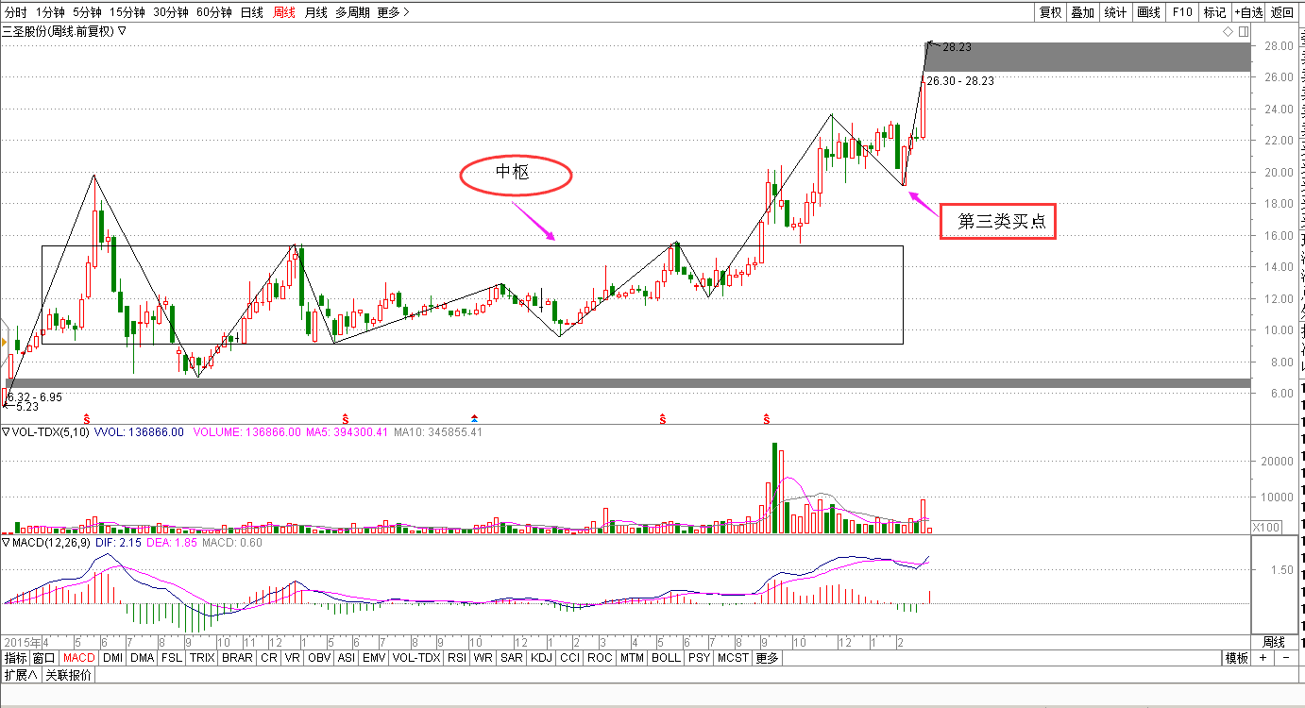Screen dimensions: 1305x708
Task: Select the ROC indicator tab
Action: click(x=599, y=658)
